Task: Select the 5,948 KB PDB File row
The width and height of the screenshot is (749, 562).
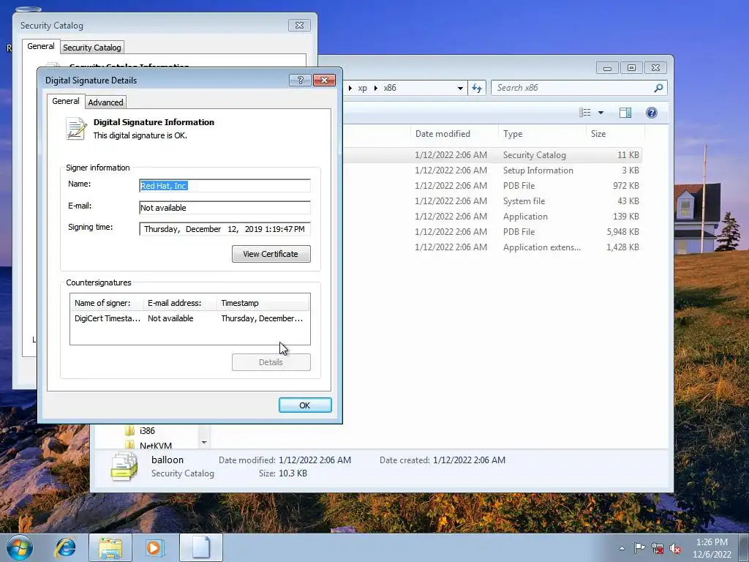Action: 492,231
